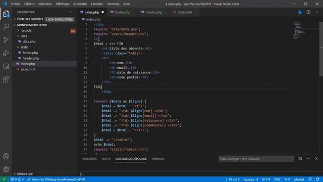Open the Accounts icon
Viewport: 323px width, 182px height.
coord(6,156)
